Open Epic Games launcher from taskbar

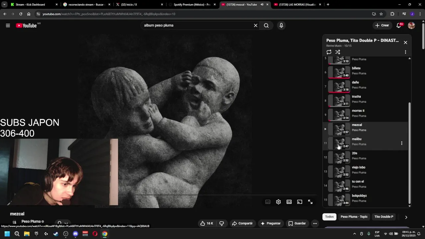point(37,234)
